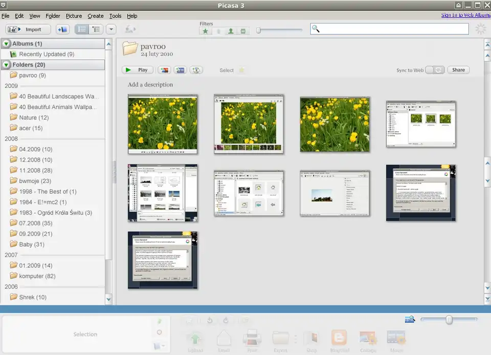Toggle the Sync to Web switch

click(x=435, y=70)
